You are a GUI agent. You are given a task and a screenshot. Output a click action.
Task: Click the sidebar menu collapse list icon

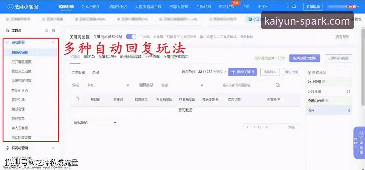[x=53, y=31]
